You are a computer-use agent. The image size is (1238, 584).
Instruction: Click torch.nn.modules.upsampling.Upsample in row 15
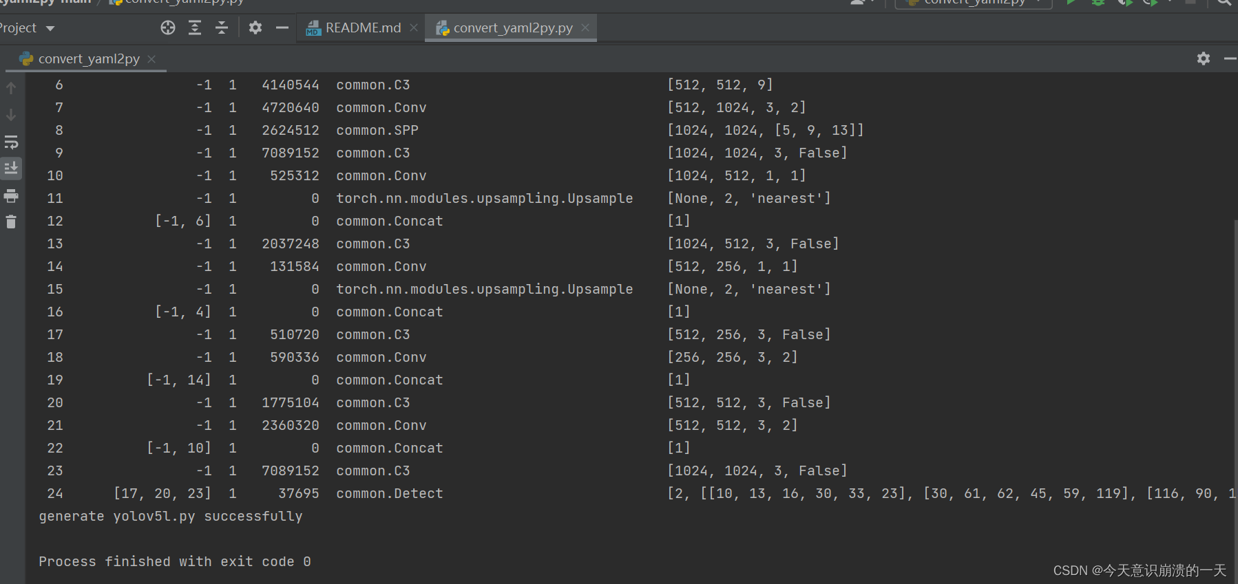485,289
